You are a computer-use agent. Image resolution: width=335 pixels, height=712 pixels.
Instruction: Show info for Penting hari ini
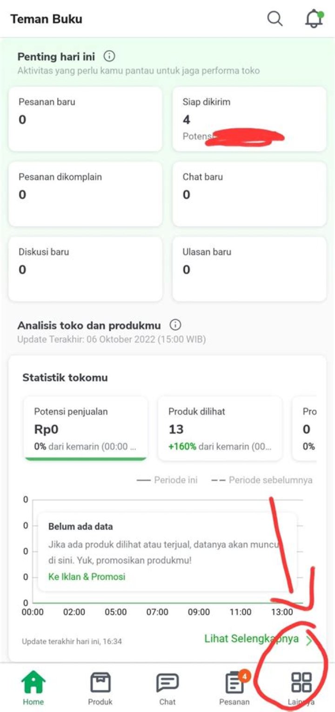click(x=109, y=57)
